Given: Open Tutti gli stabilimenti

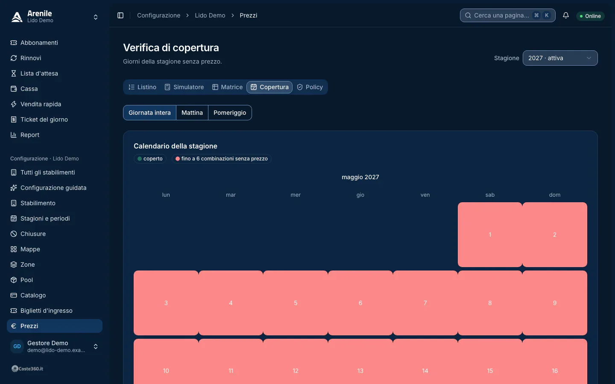Looking at the screenshot, I should point(55,172).
